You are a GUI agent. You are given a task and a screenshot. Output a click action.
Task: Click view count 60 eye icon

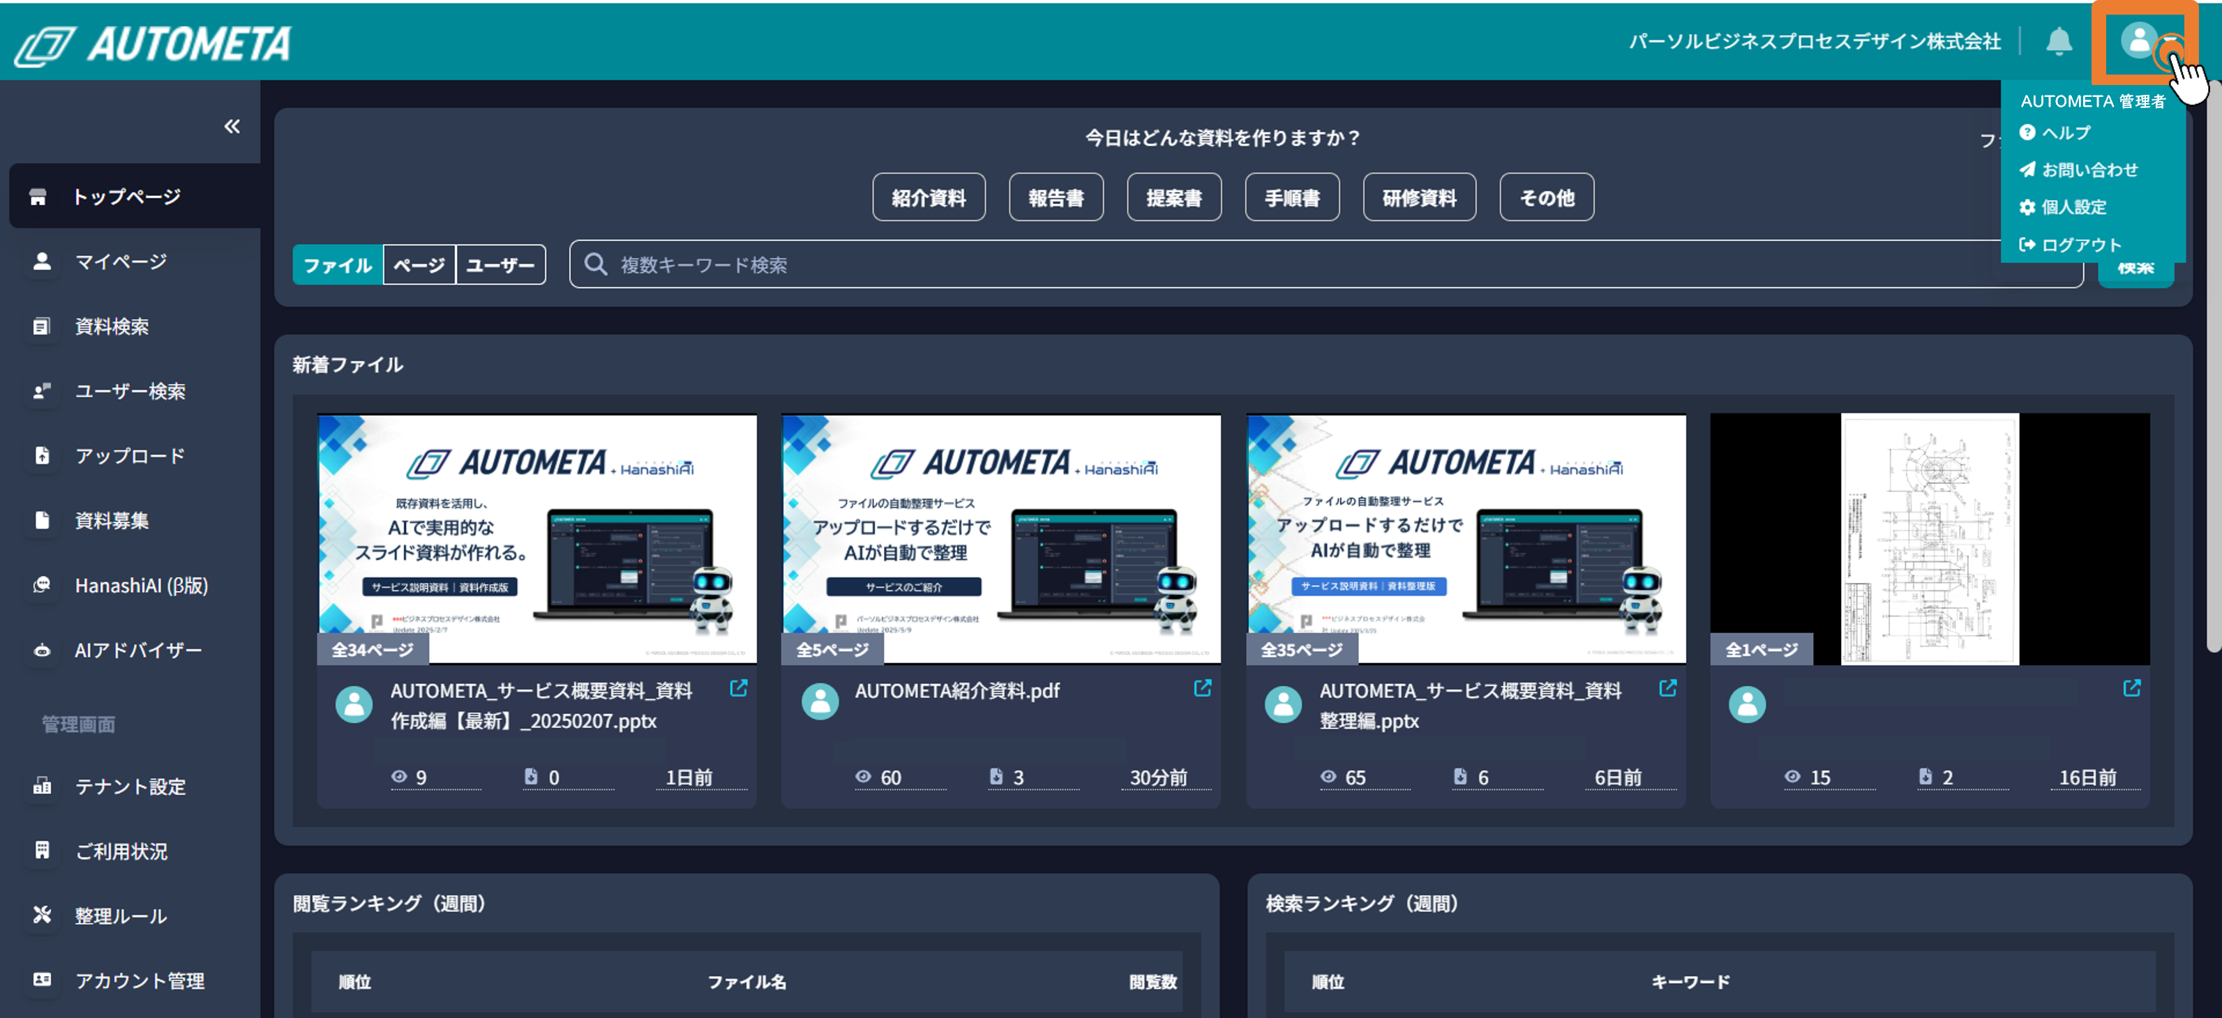click(862, 777)
